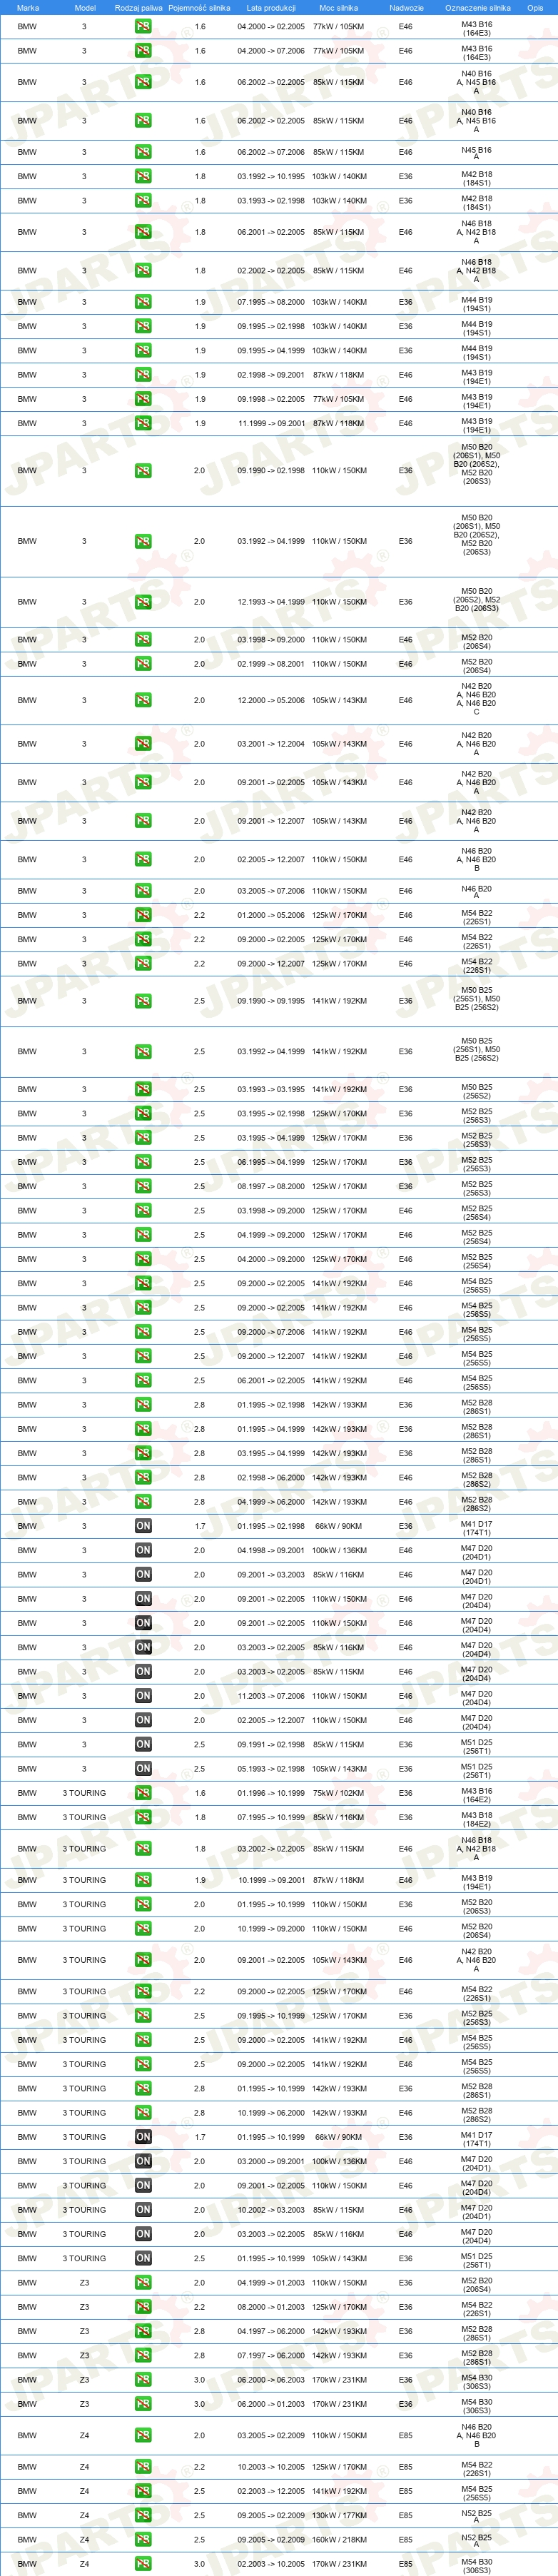Viewport: 558px width, 2576px height.
Task: Select the date range 08.1997 -> 08.2000
Action: (x=271, y=1186)
